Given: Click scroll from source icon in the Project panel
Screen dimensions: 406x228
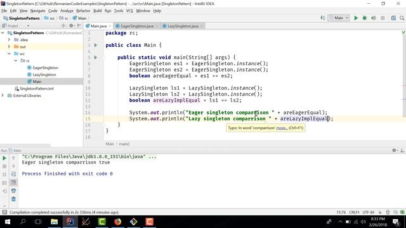Looking at the screenshot, I should click(63, 25).
